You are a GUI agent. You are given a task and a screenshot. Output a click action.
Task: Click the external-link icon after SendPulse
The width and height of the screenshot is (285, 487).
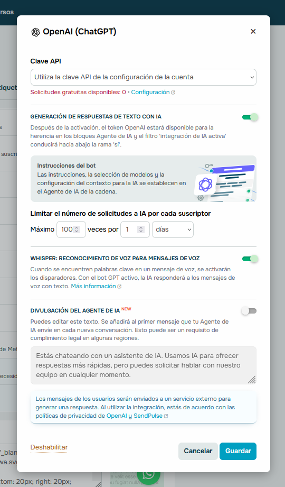pyautogui.click(x=166, y=416)
